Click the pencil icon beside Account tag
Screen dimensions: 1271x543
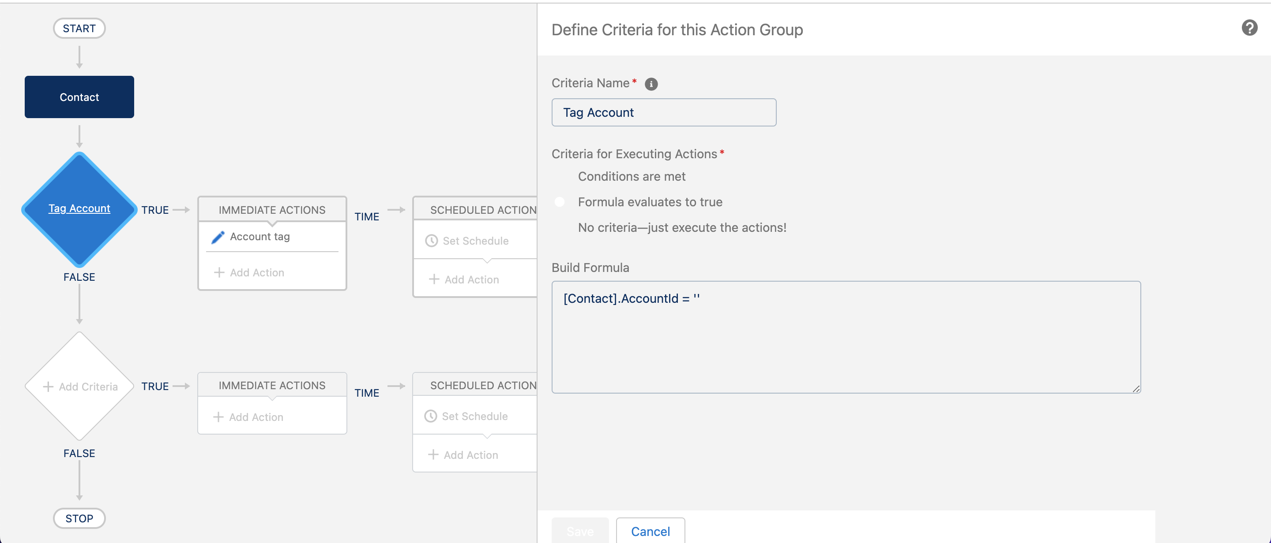click(x=218, y=238)
